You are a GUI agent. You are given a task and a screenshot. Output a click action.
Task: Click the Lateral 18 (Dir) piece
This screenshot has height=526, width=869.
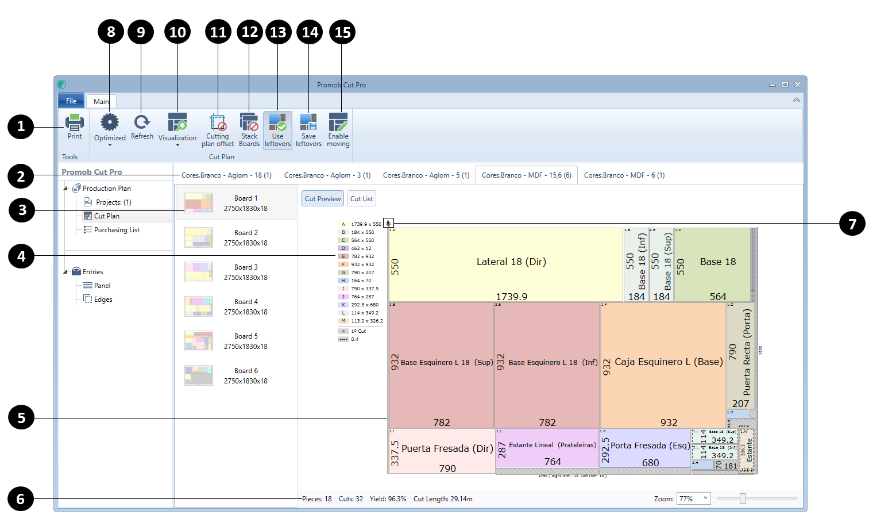pyautogui.click(x=506, y=264)
